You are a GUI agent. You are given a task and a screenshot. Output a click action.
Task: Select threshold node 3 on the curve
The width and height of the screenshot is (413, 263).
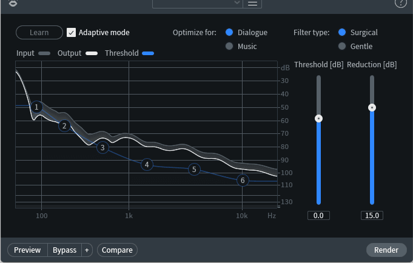102,148
